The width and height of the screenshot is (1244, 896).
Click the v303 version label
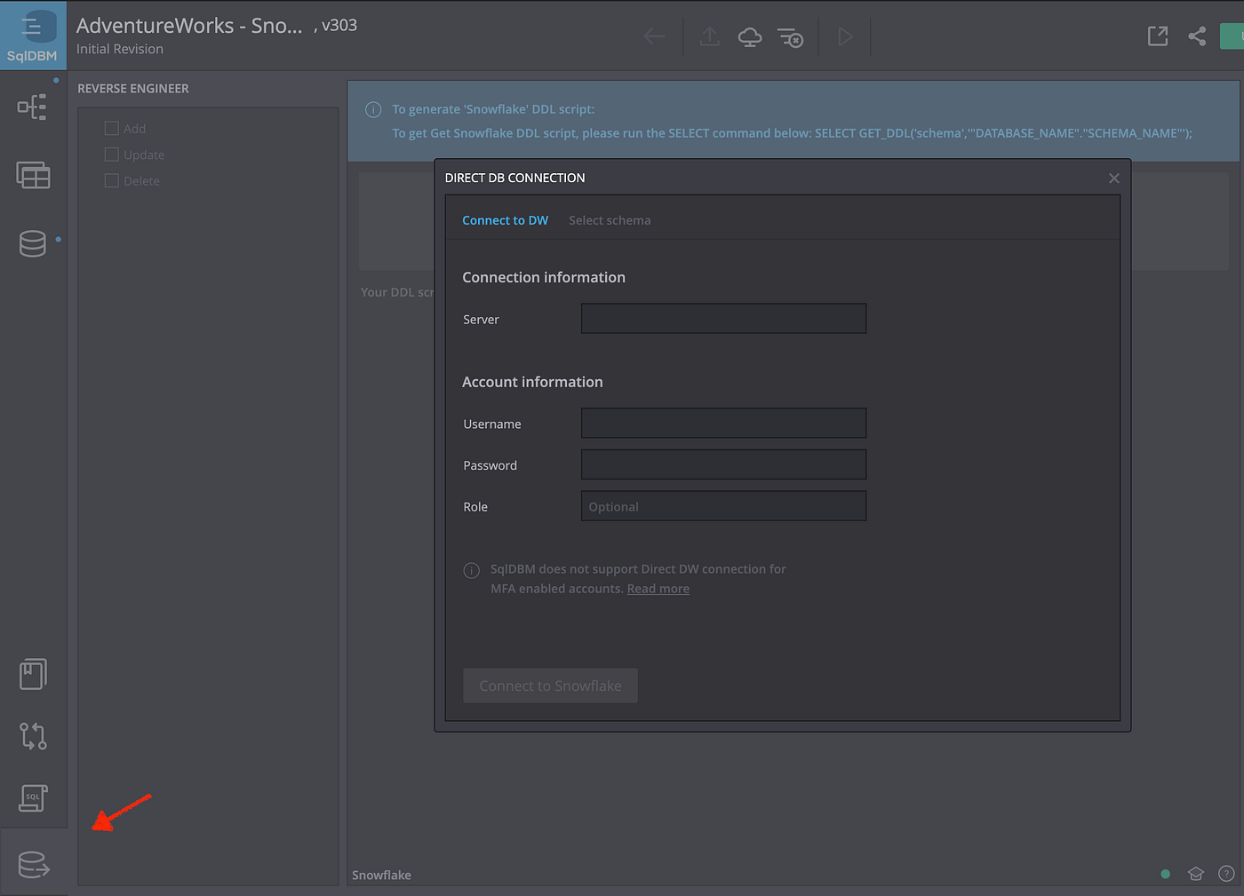339,26
